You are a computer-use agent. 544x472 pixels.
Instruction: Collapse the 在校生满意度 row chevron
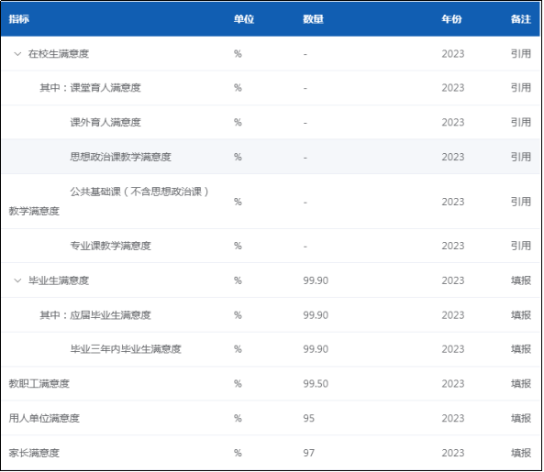click(x=17, y=54)
